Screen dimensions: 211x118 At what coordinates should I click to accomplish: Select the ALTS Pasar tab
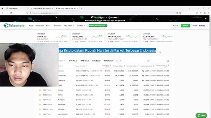(x=108, y=61)
